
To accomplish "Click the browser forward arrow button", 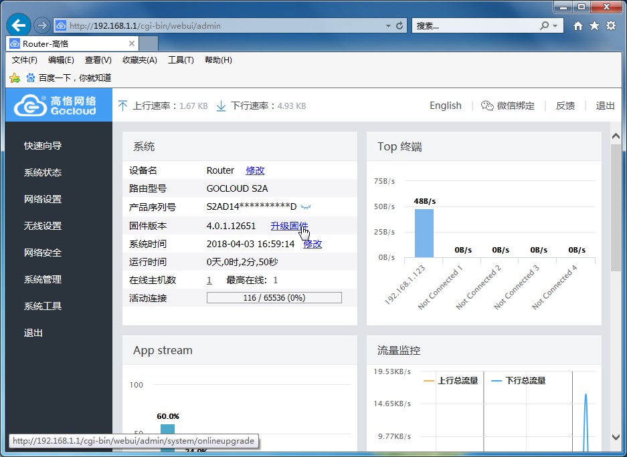I will [41, 26].
